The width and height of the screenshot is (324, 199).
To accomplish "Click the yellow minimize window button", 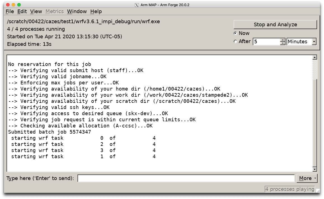I will pyautogui.click(x=13, y=5).
